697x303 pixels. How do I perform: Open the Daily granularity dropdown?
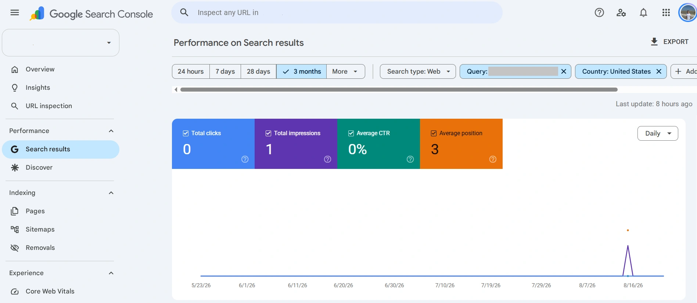coord(658,133)
